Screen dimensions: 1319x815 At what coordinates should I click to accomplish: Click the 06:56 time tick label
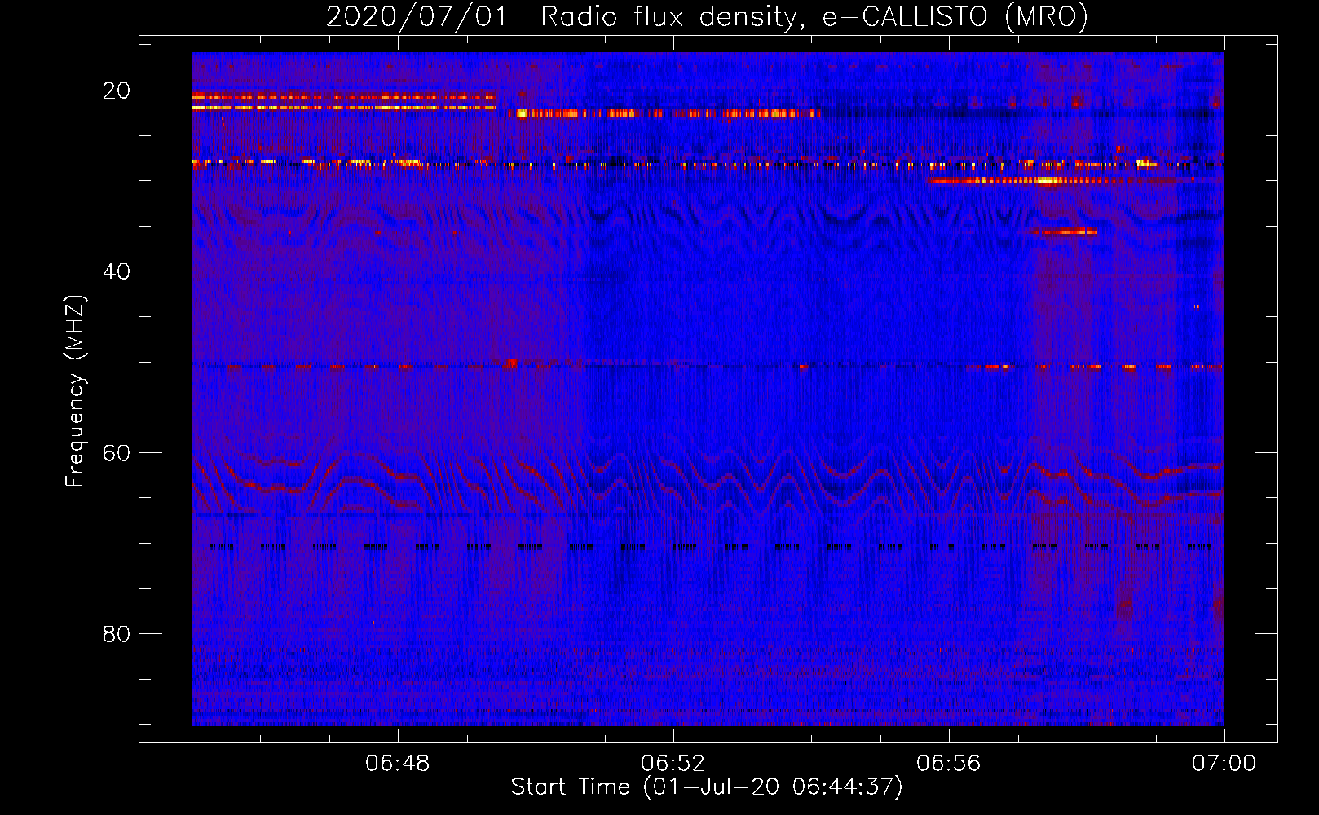(x=949, y=764)
